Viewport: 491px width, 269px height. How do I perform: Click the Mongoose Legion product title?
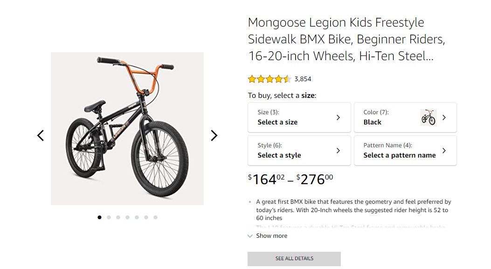click(346, 39)
